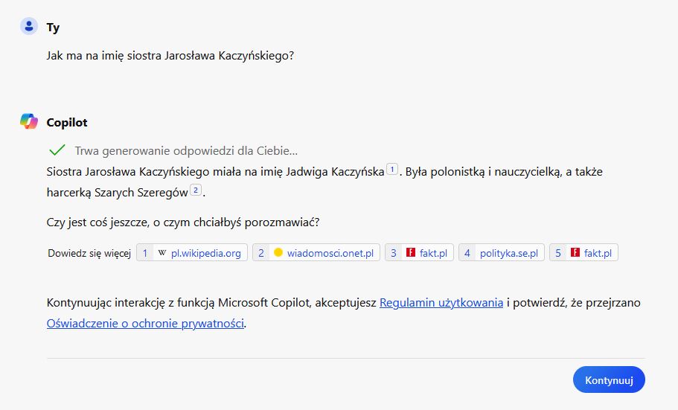Click the "Czy jest coś jeszcze" follow-up question
This screenshot has height=410, width=678.
pyautogui.click(x=182, y=222)
